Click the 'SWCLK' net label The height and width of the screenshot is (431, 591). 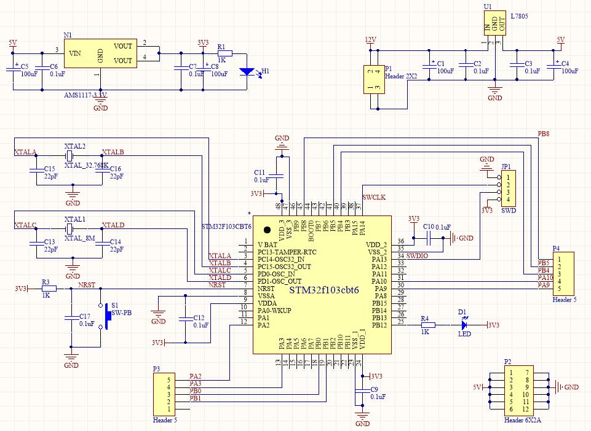[374, 197]
